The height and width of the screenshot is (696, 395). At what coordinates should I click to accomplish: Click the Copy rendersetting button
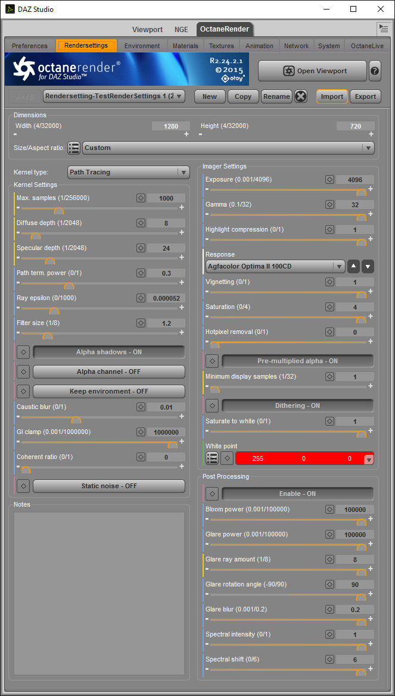243,96
